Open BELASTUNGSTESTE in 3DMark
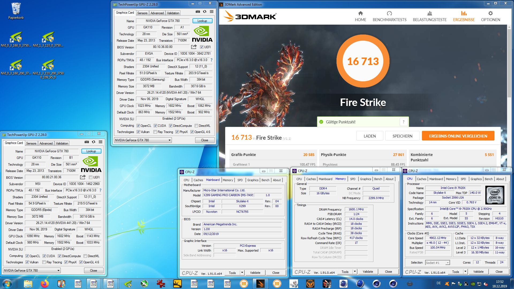The width and height of the screenshot is (514, 289). [x=429, y=16]
